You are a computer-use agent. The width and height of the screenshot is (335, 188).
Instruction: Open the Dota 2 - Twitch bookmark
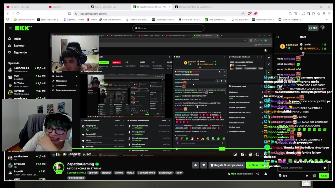pyautogui.click(x=74, y=20)
